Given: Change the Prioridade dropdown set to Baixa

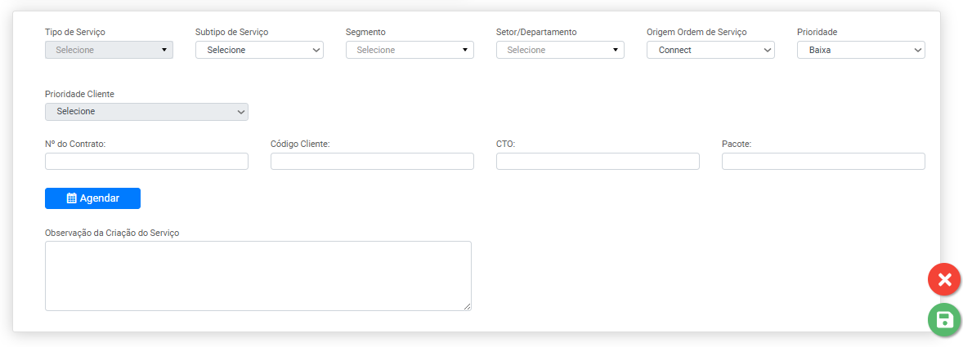Looking at the screenshot, I should pos(861,50).
